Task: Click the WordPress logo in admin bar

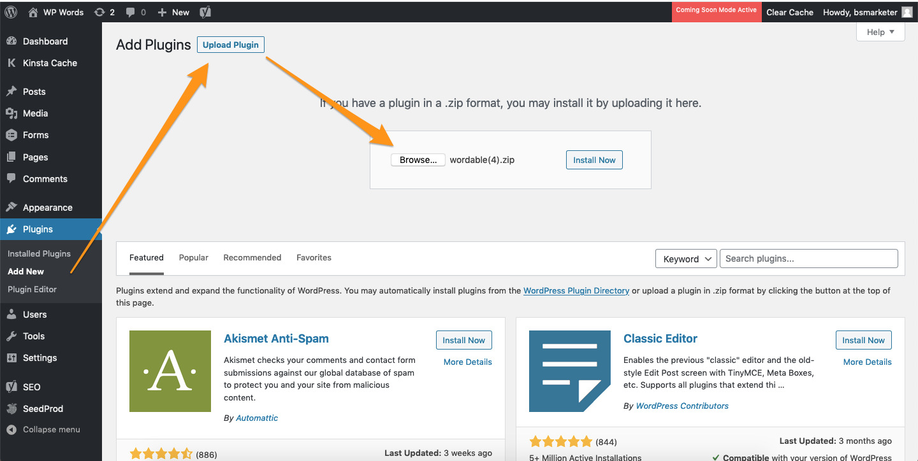Action: tap(11, 12)
